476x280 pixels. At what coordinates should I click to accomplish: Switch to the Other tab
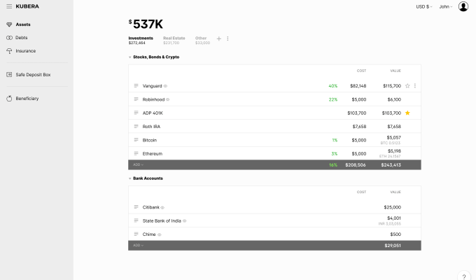pyautogui.click(x=202, y=41)
